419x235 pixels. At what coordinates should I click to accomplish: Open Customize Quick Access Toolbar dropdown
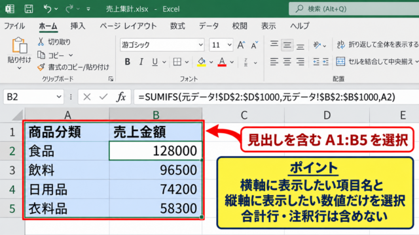[88, 9]
